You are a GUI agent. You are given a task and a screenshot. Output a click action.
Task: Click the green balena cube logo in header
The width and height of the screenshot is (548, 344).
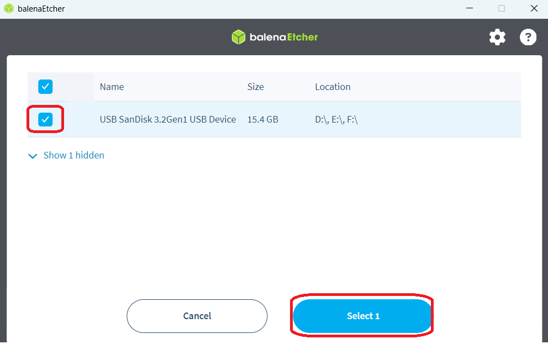coord(238,37)
